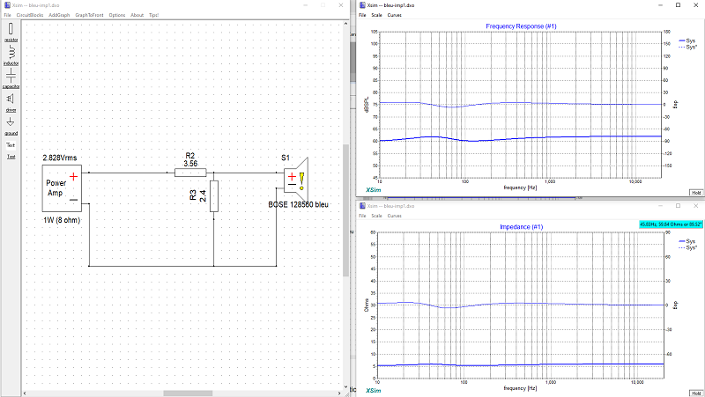The width and height of the screenshot is (705, 397).
Task: Open the Options menu
Action: pos(117,15)
